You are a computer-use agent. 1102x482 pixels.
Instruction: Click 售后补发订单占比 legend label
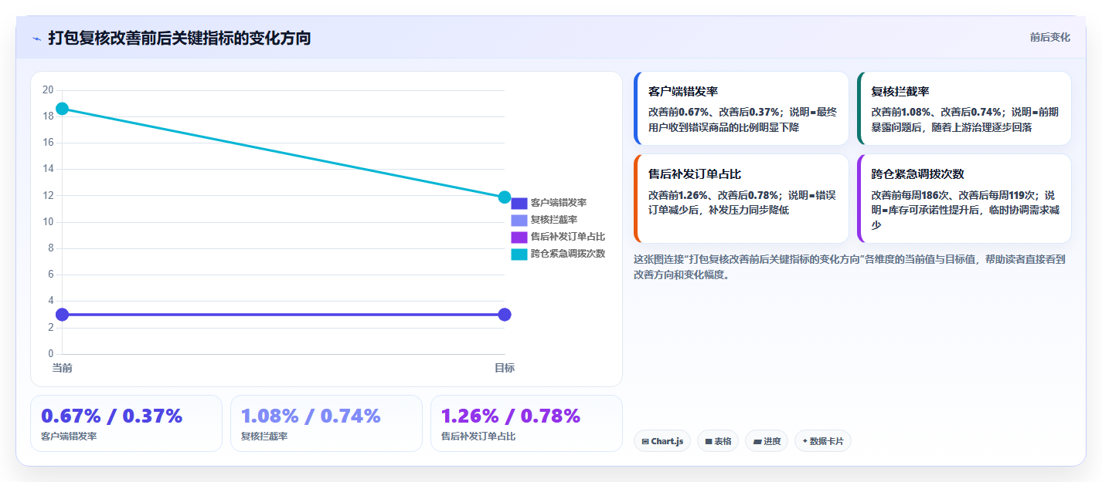point(568,237)
